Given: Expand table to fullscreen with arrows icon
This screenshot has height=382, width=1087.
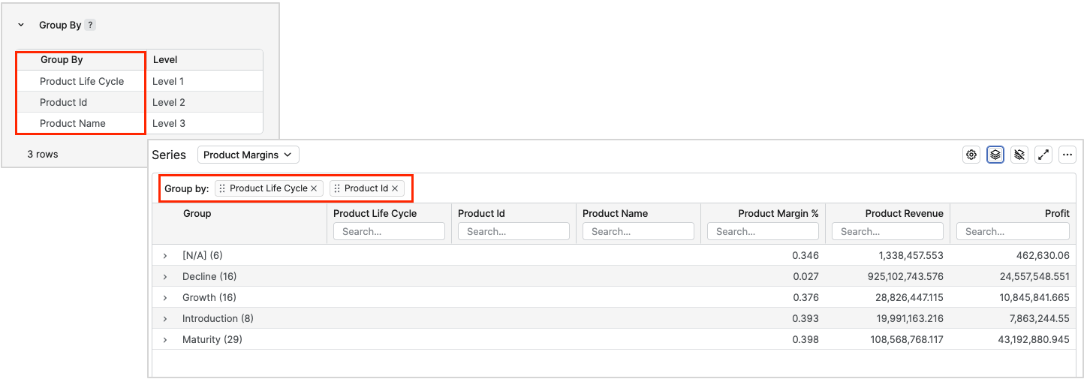Looking at the screenshot, I should (x=1043, y=155).
